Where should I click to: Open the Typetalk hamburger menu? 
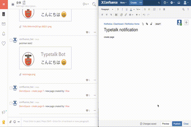pyautogui.click(x=4, y=4)
